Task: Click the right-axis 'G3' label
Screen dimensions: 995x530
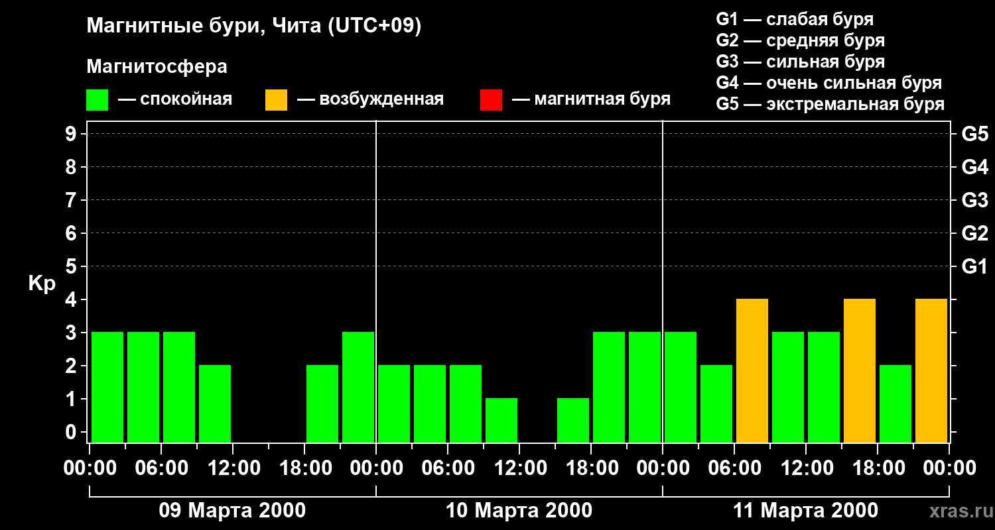Action: 974,200
